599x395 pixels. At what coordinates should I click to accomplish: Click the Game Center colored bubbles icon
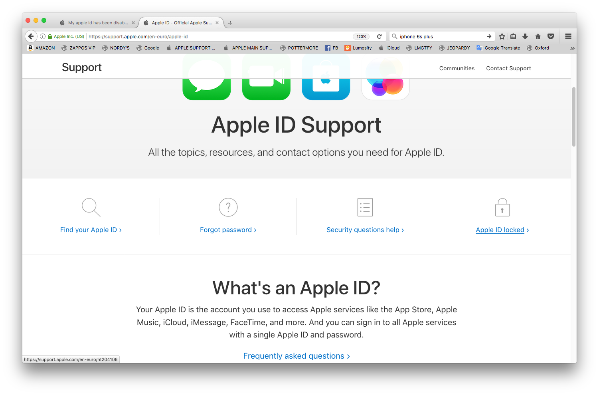(x=385, y=77)
